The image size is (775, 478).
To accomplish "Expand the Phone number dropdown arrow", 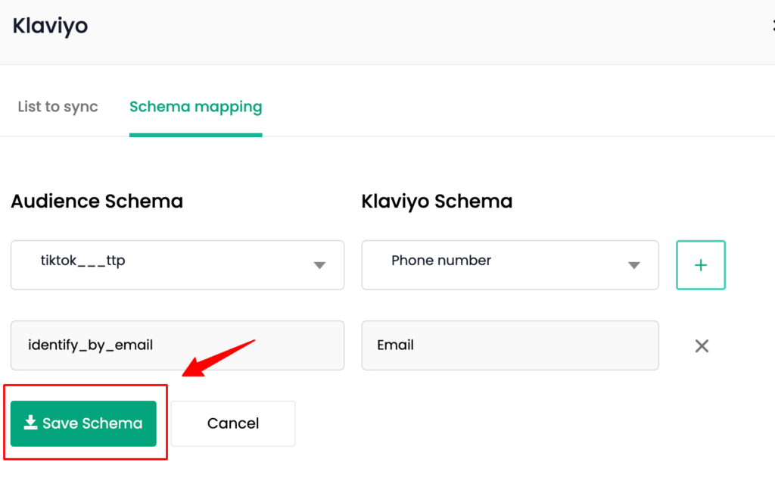I will [x=634, y=266].
